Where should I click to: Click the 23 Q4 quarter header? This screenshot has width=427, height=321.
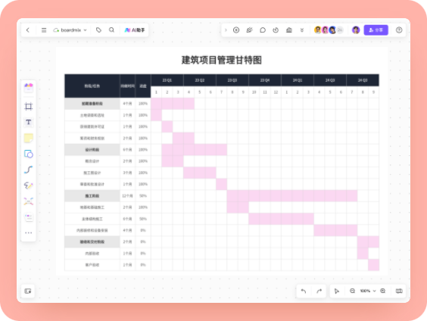(265, 80)
